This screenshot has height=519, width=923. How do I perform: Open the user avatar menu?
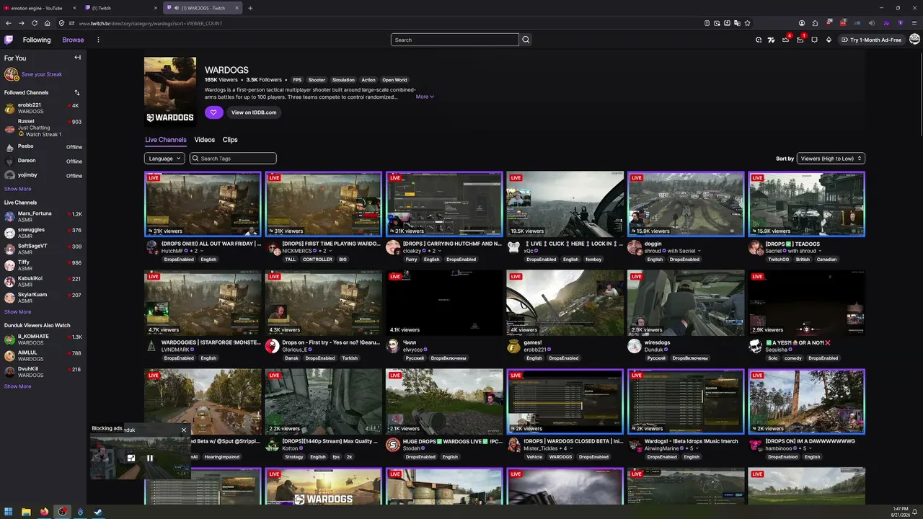point(914,40)
